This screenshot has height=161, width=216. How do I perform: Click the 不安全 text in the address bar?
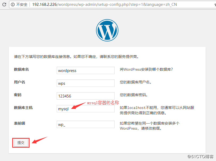(22, 5)
